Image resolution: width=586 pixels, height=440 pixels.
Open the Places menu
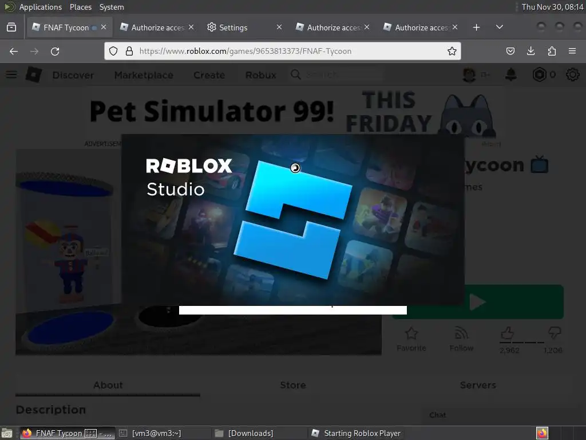(x=80, y=7)
